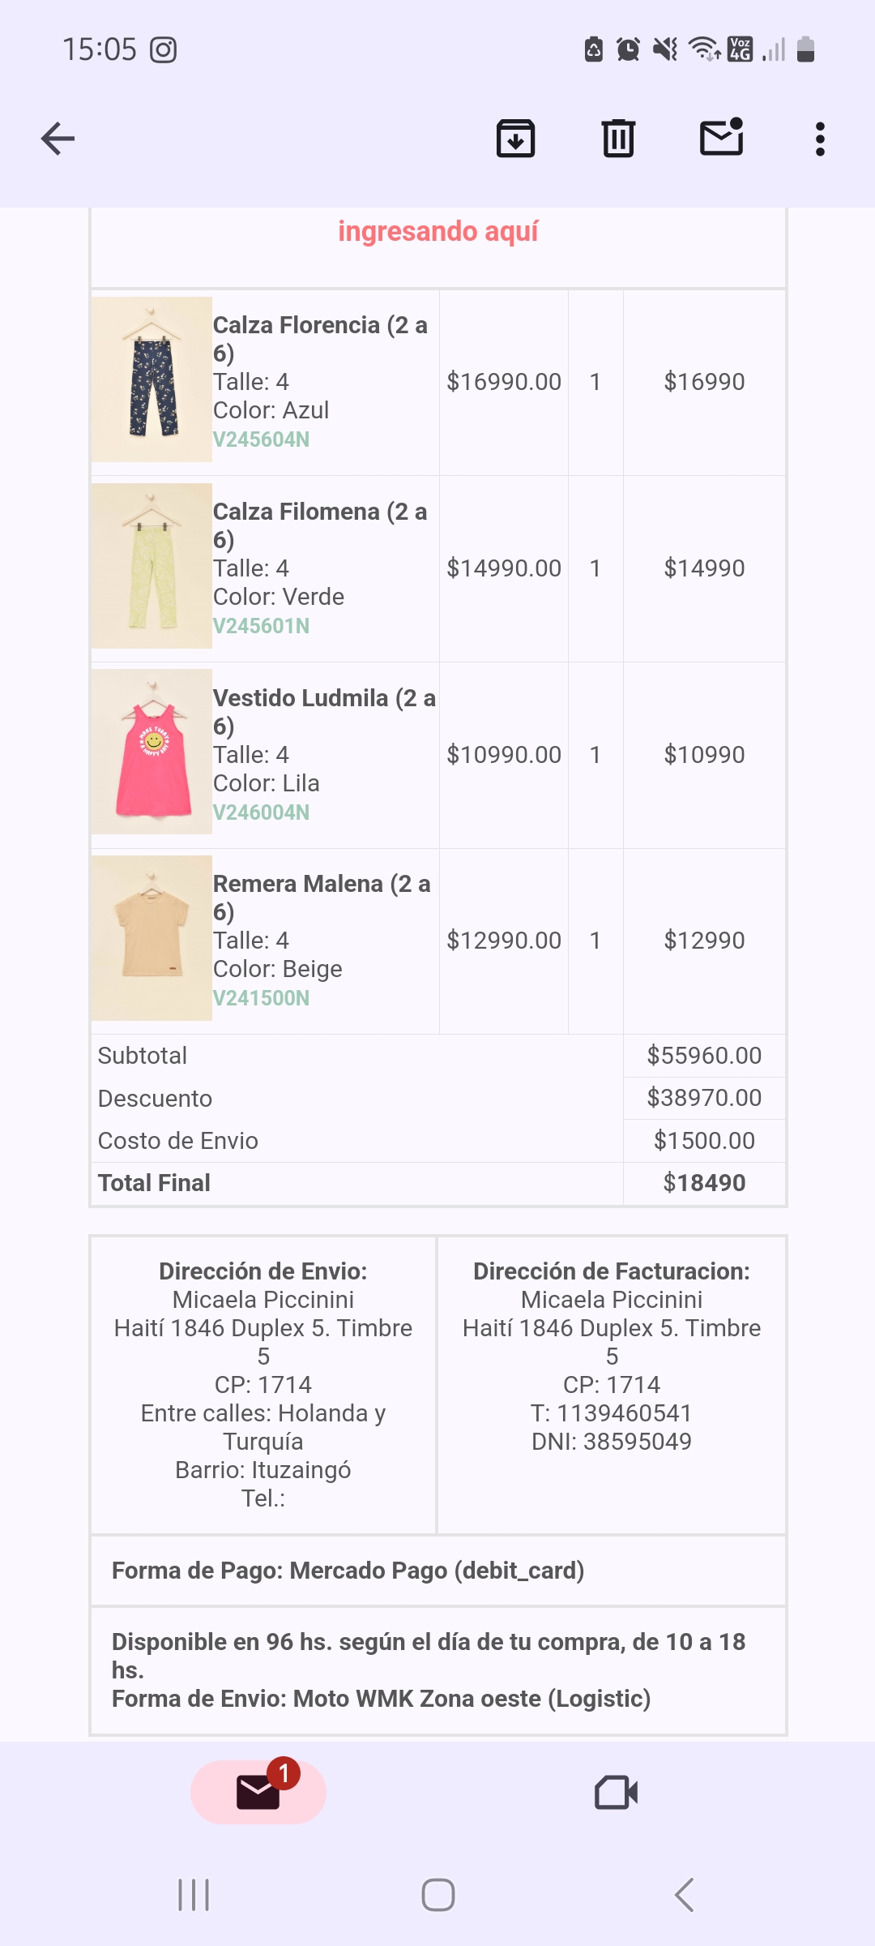Archive this email
This screenshot has height=1946, width=875.
click(x=515, y=139)
